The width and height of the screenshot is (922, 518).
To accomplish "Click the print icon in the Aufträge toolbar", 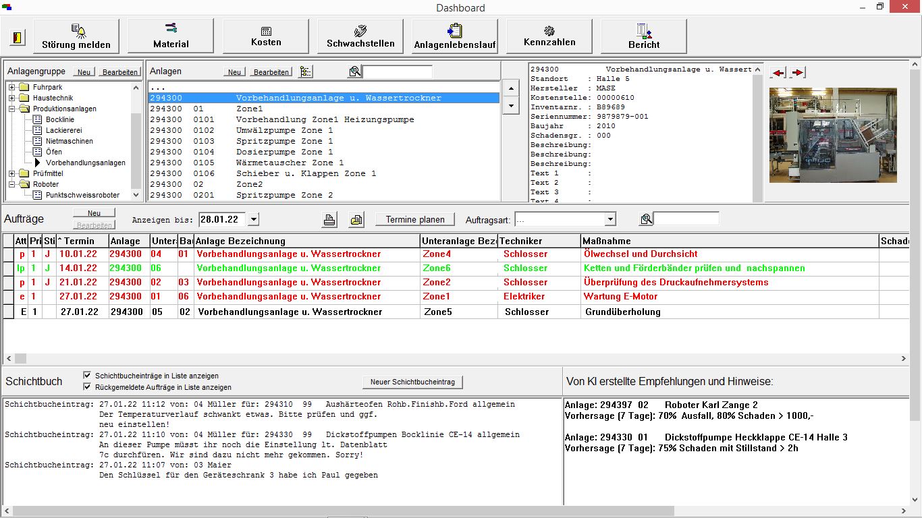I will pos(329,219).
